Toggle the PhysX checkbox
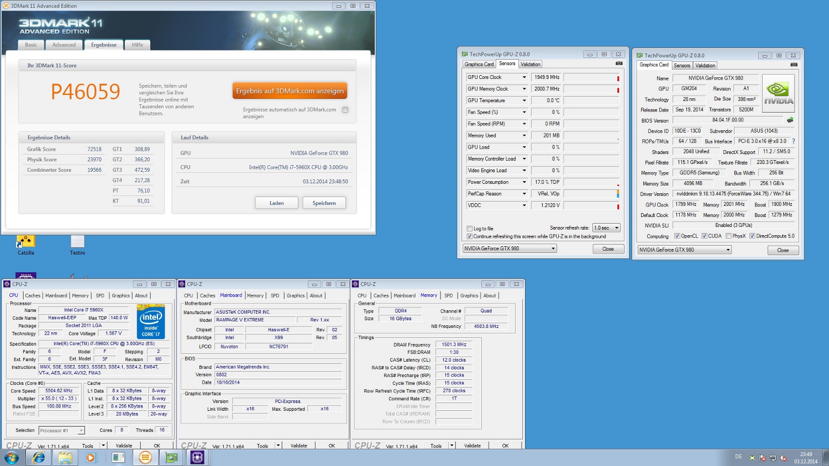 coord(728,236)
